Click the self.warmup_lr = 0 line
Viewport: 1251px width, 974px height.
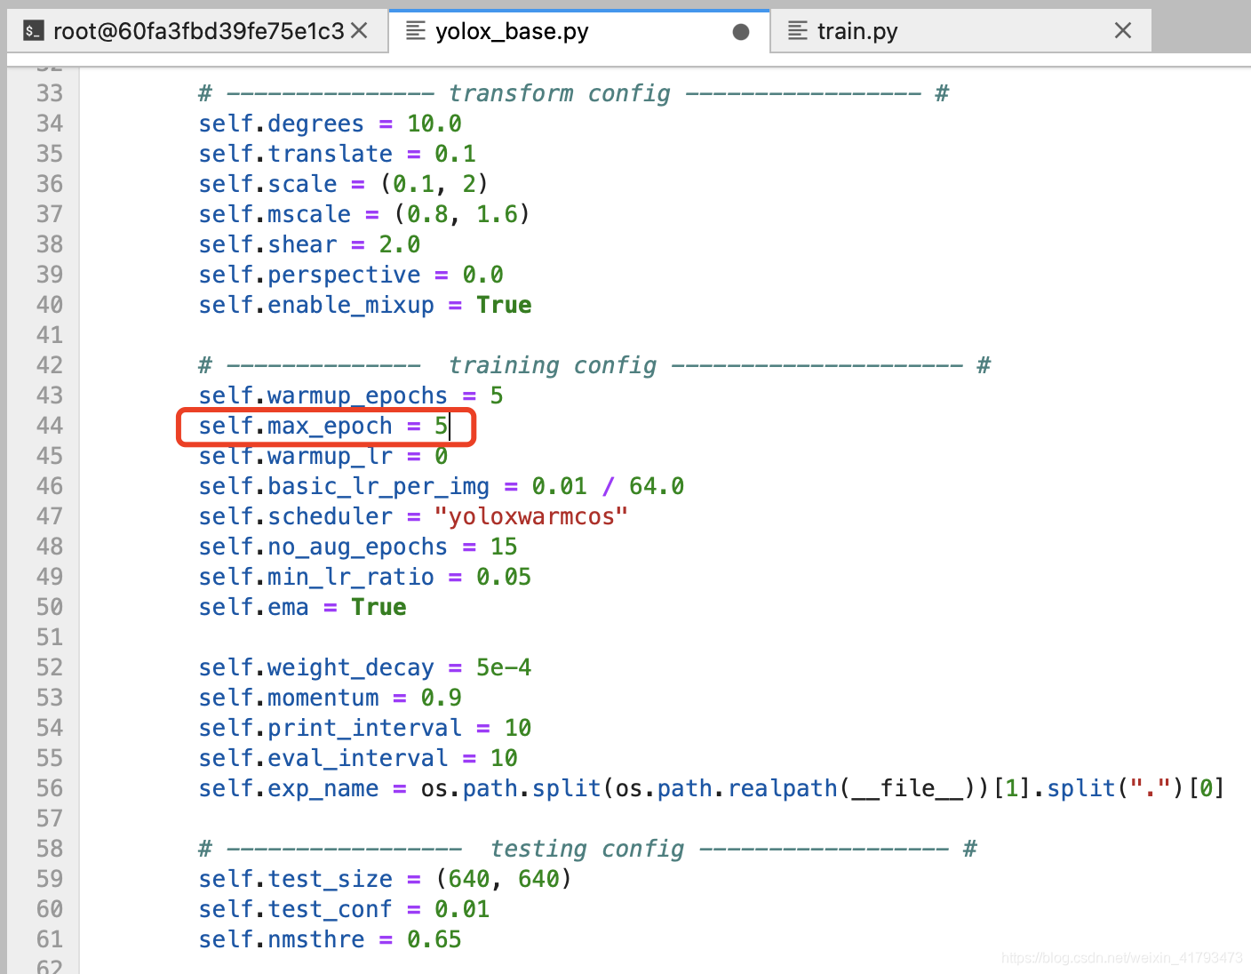tap(323, 456)
